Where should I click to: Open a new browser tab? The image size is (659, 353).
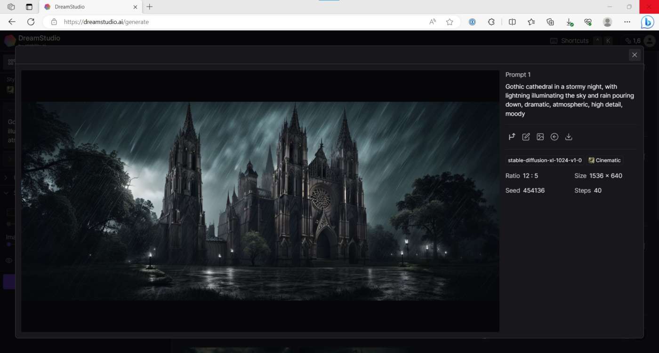pos(150,7)
